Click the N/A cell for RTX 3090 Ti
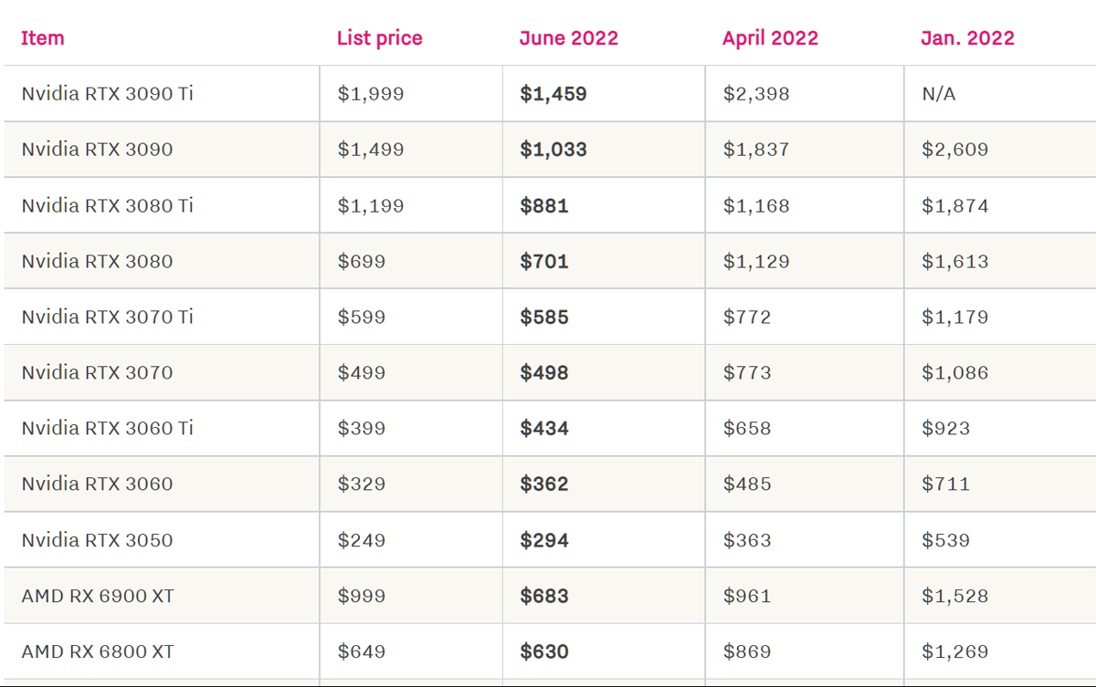Viewport: 1096px width, 687px height. click(x=939, y=94)
